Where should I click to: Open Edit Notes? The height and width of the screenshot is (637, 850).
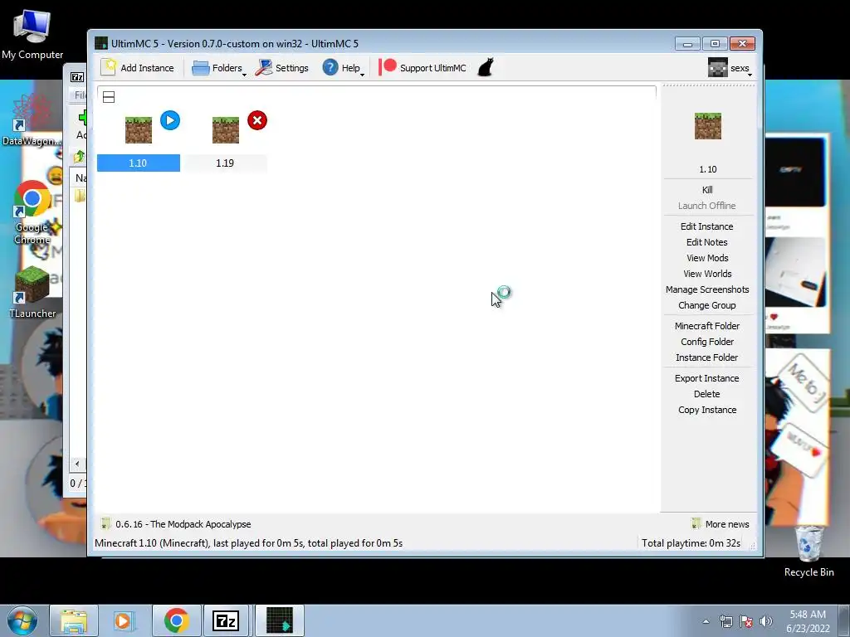pyautogui.click(x=707, y=242)
